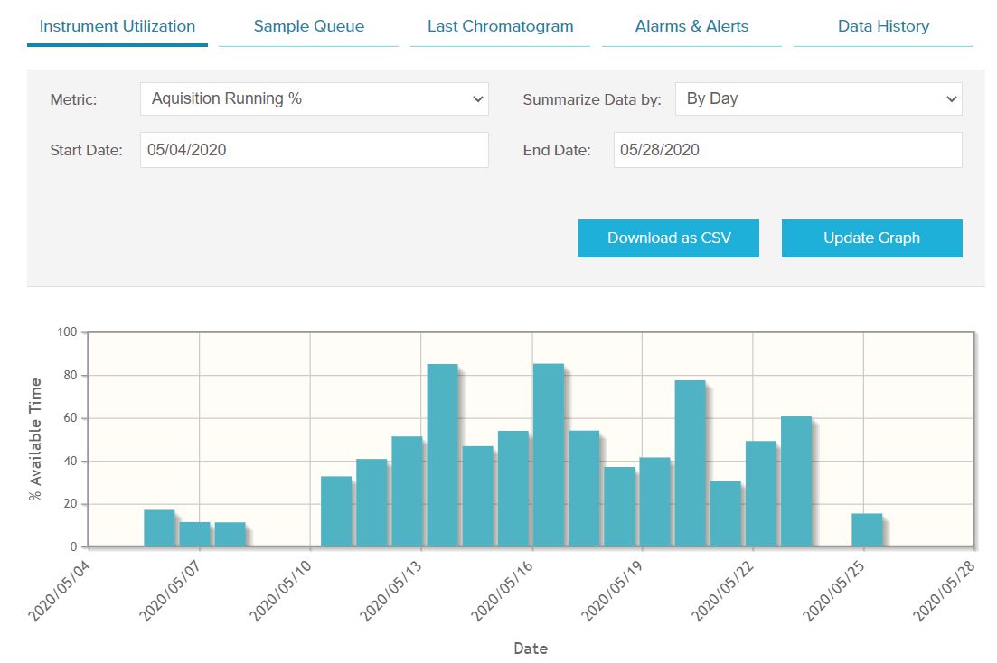Click the Date axis title below chart
Image resolution: width=997 pixels, height=663 pixels.
coord(531,649)
